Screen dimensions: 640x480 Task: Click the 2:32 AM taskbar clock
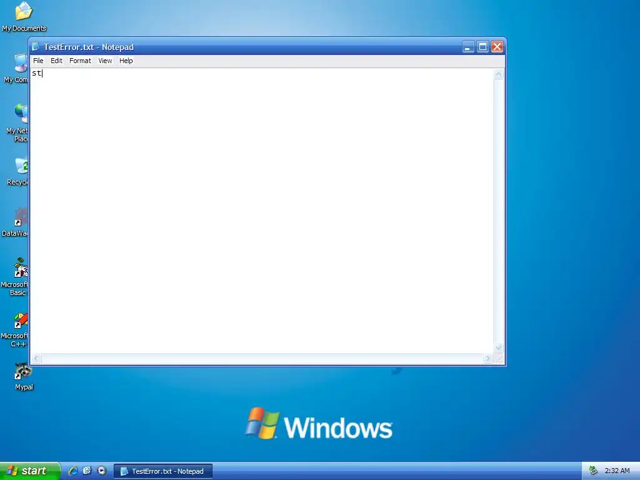coord(617,471)
